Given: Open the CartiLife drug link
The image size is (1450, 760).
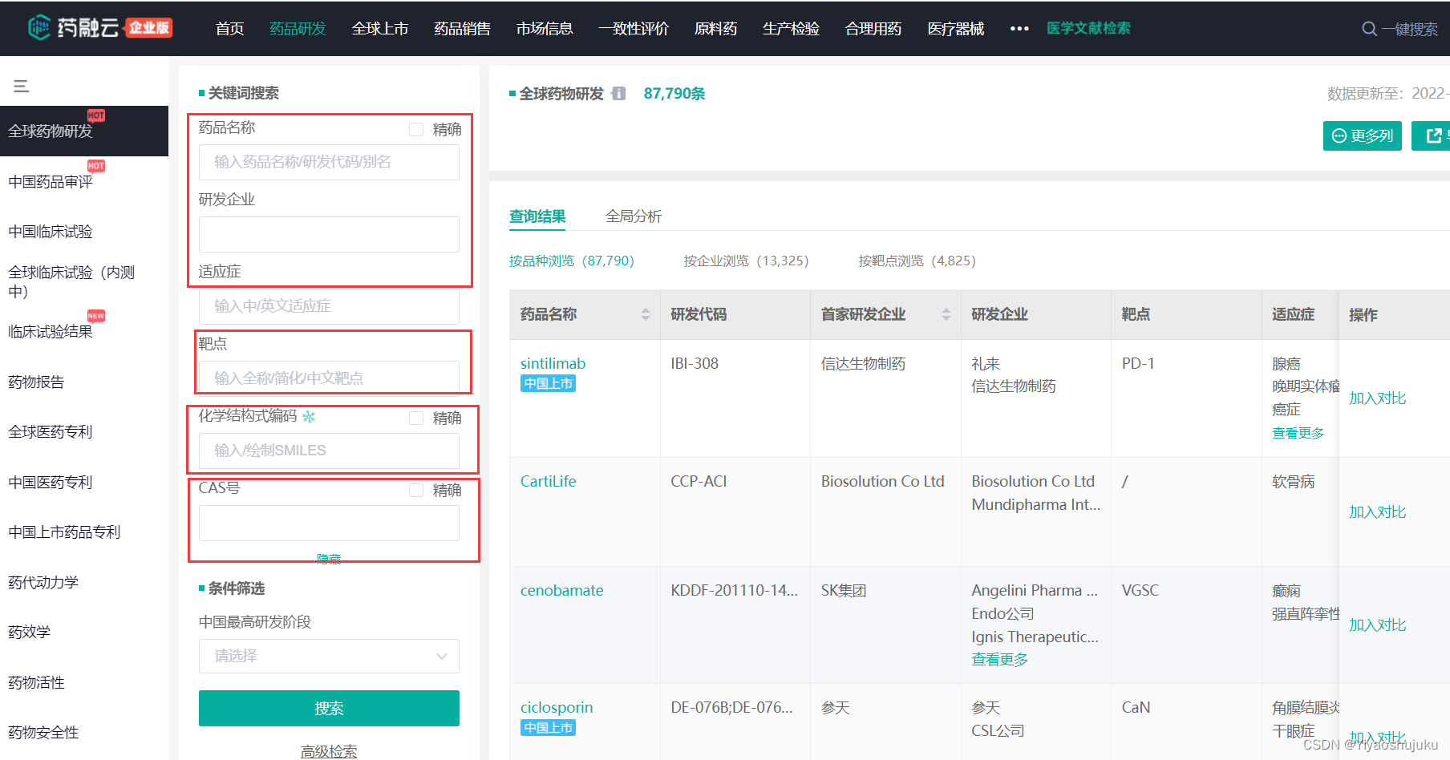Looking at the screenshot, I should (x=548, y=482).
